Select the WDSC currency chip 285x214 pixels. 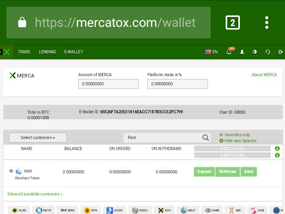tap(140, 210)
